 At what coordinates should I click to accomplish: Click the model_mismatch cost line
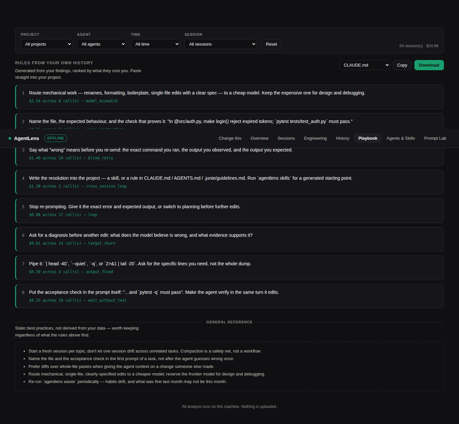[73, 101]
